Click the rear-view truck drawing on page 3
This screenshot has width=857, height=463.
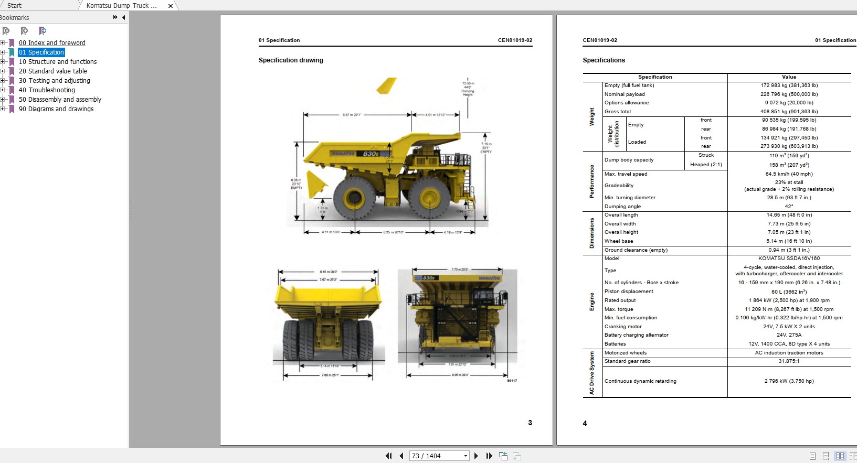click(328, 324)
